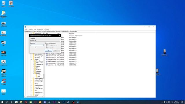This screenshot has height=104, width=185.
Task: Expand the PhotoPropertyHandler tree node
Action: 32,56
